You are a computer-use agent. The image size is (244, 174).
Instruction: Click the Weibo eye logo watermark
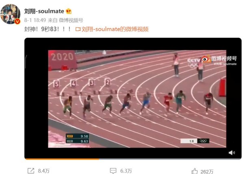click(206, 59)
